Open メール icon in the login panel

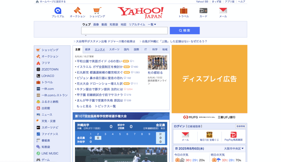(185, 135)
